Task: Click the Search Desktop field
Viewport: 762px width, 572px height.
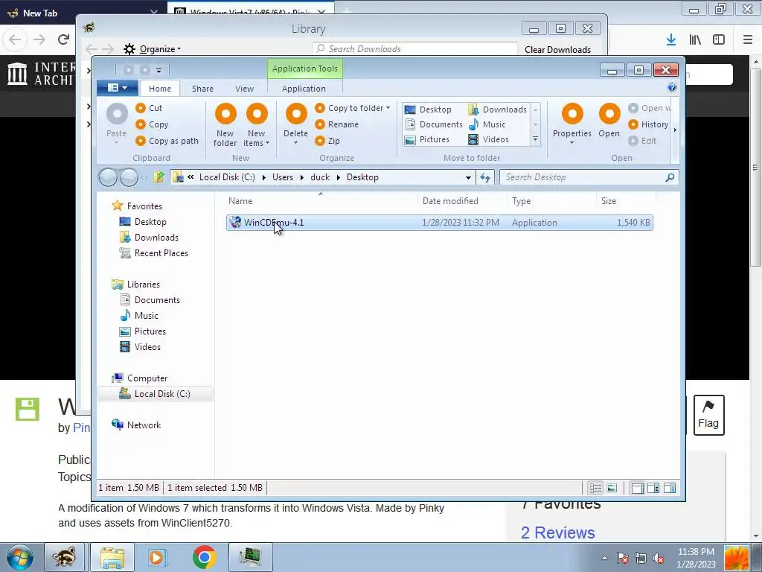Action: 589,177
